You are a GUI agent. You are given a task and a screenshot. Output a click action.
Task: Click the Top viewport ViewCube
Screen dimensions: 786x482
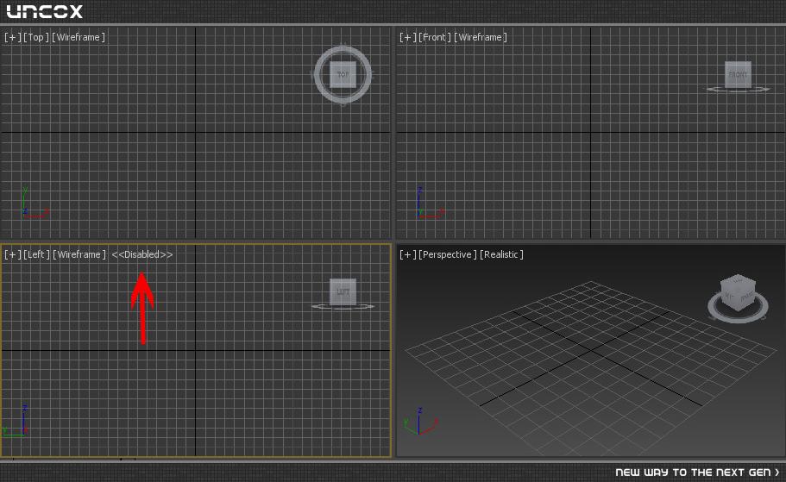pyautogui.click(x=343, y=74)
